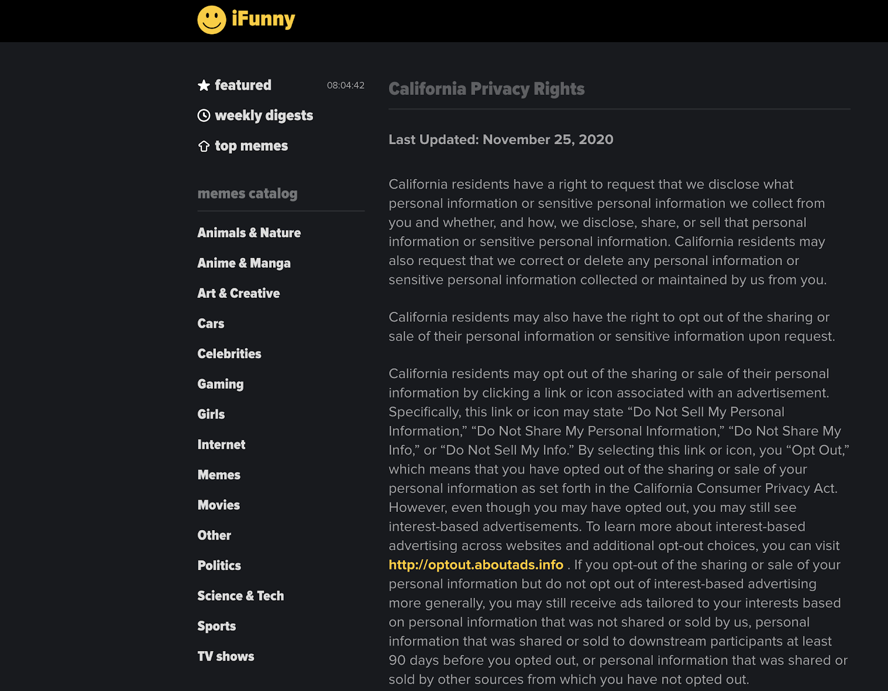Image resolution: width=888 pixels, height=691 pixels.
Task: Browse the Science & Tech category
Action: point(240,596)
